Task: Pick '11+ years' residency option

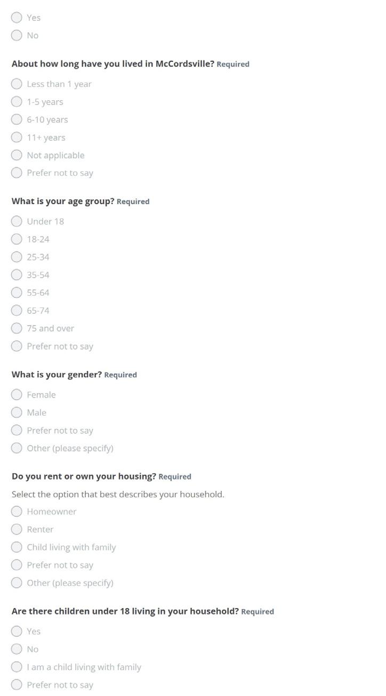Action: tap(17, 137)
